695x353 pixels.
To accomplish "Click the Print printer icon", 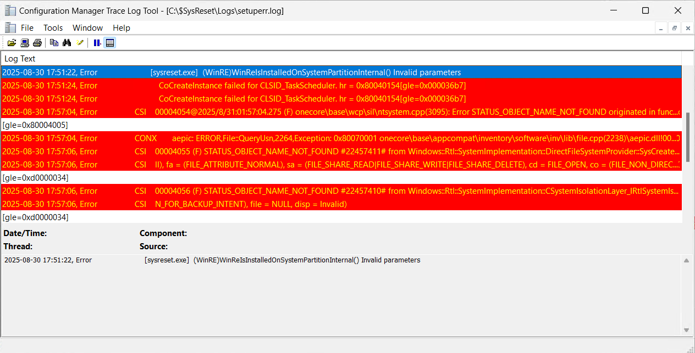I will (37, 43).
